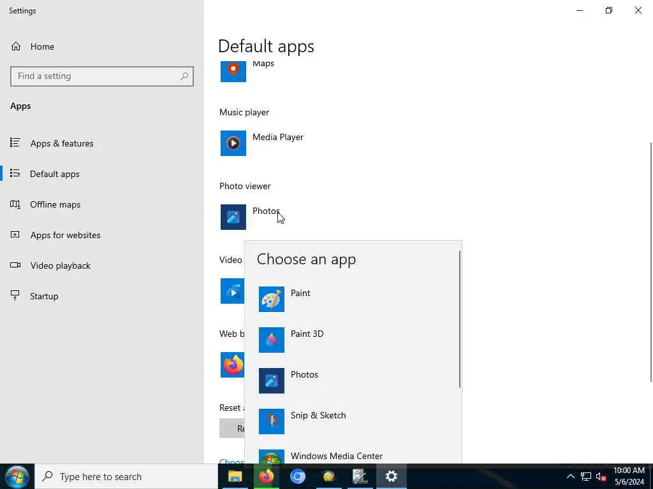The width and height of the screenshot is (653, 489).
Task: Pick Photos in the Choose an app popup
Action: (x=353, y=381)
